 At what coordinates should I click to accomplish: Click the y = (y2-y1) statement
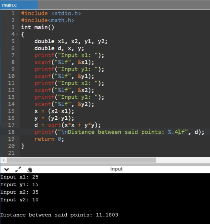54,118
